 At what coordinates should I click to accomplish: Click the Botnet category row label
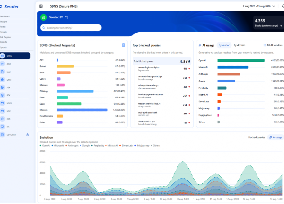coord(43,66)
